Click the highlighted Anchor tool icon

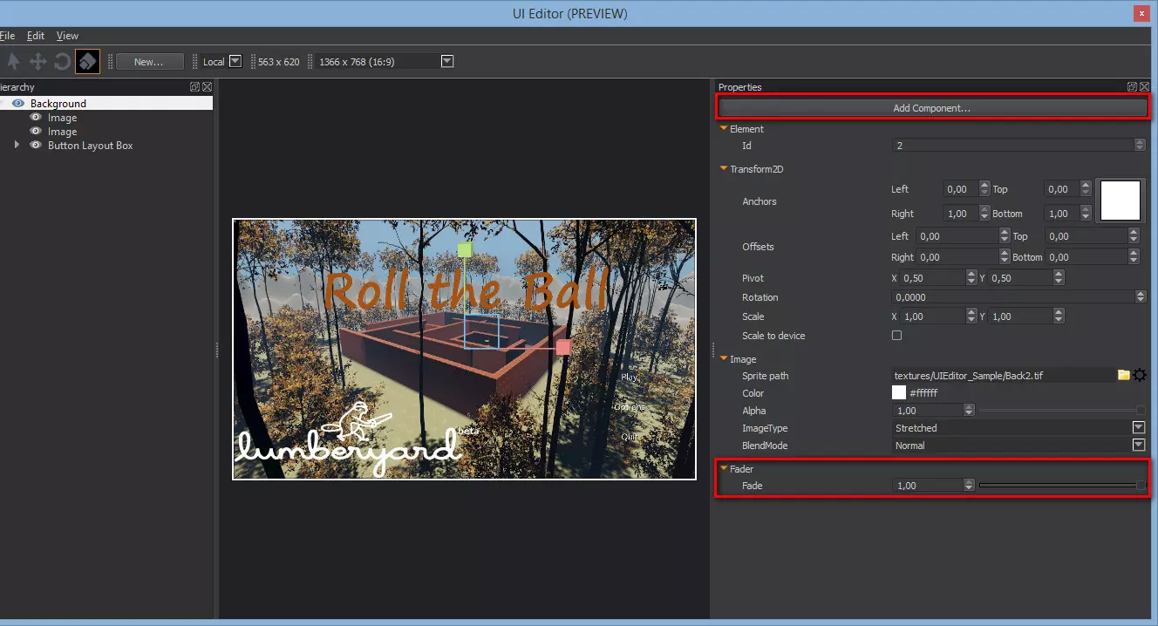coord(87,62)
